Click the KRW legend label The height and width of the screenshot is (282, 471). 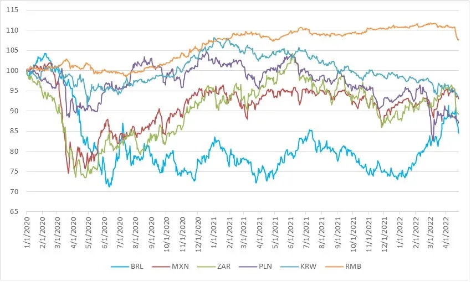(x=308, y=267)
